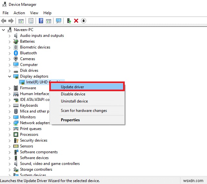The height and width of the screenshot is (184, 207).
Task: Select the Software devices label
Action: pos(34,158)
